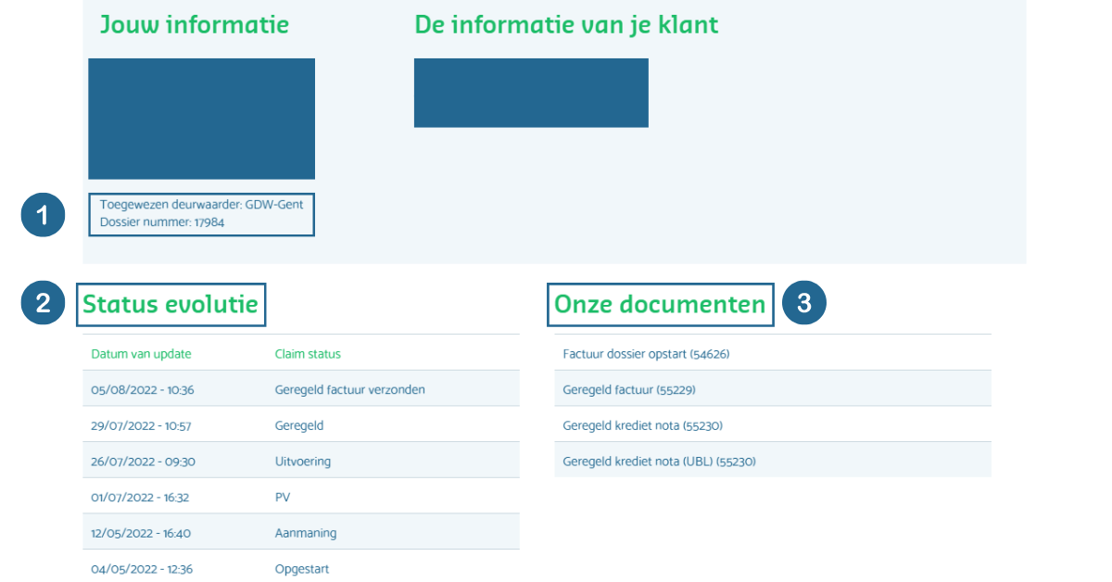Select date 26/07/2022 - 09:30
Image resolution: width=1112 pixels, height=582 pixels.
pos(143,461)
